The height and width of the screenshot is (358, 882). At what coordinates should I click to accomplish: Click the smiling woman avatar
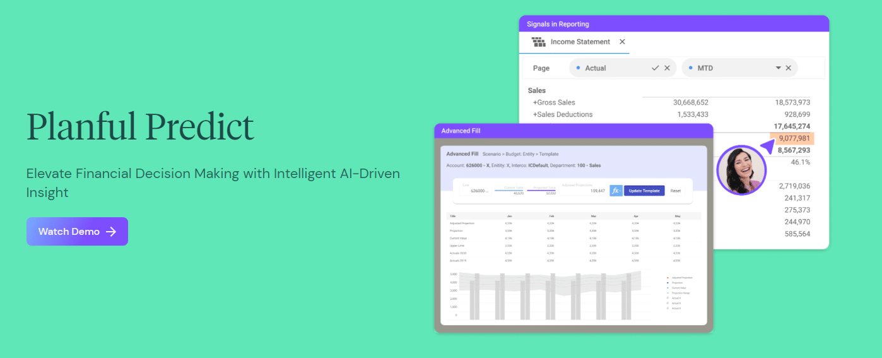click(741, 170)
